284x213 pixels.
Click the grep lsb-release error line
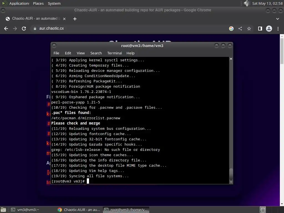tap(106, 149)
